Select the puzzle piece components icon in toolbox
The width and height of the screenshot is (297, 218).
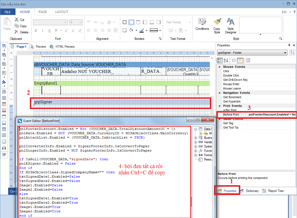coord(4,82)
